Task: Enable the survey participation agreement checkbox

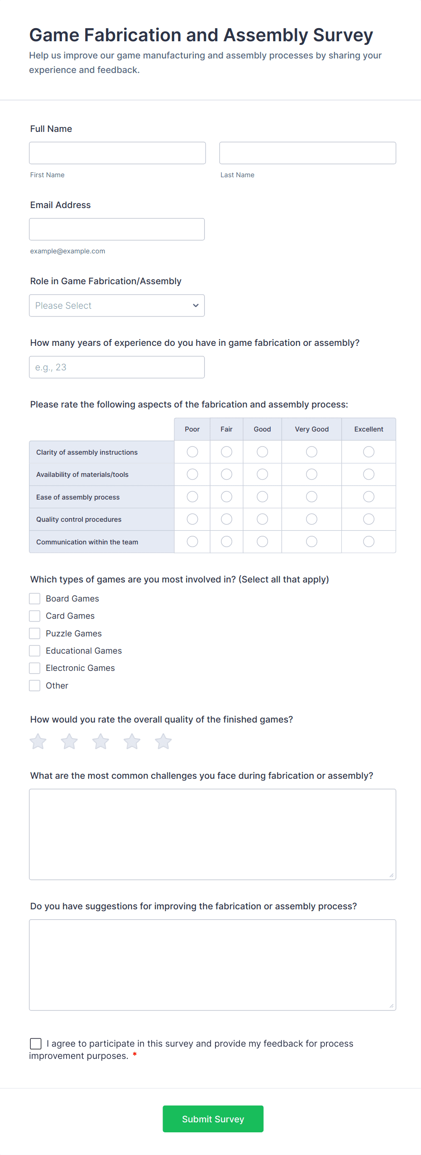Action: point(36,1043)
